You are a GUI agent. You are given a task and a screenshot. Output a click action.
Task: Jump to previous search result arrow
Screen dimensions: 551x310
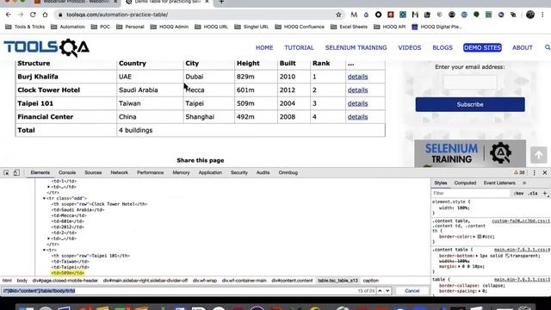pyautogui.click(x=380, y=291)
